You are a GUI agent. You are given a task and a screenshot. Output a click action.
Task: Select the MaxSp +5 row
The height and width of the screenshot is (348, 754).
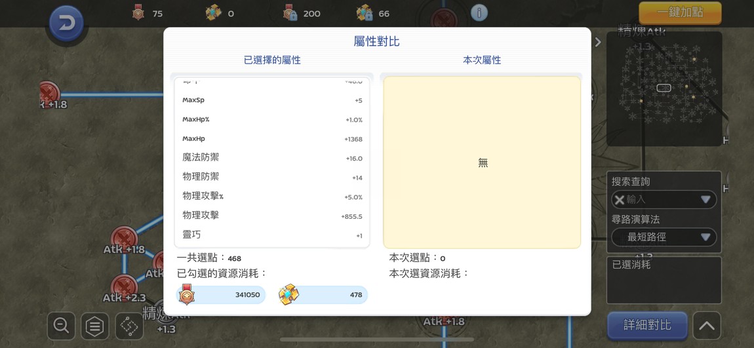[x=272, y=100]
